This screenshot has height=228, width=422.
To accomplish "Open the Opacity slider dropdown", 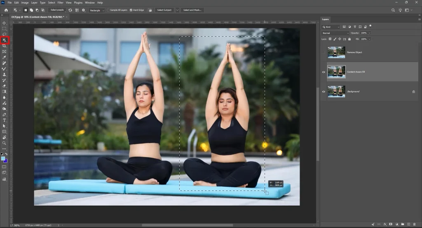I will [370, 33].
